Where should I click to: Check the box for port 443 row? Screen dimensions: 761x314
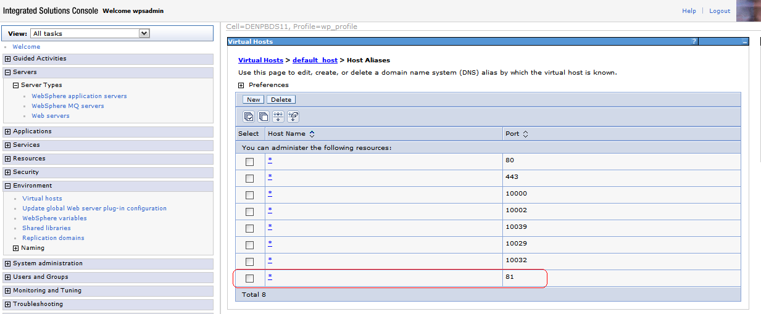coord(250,178)
